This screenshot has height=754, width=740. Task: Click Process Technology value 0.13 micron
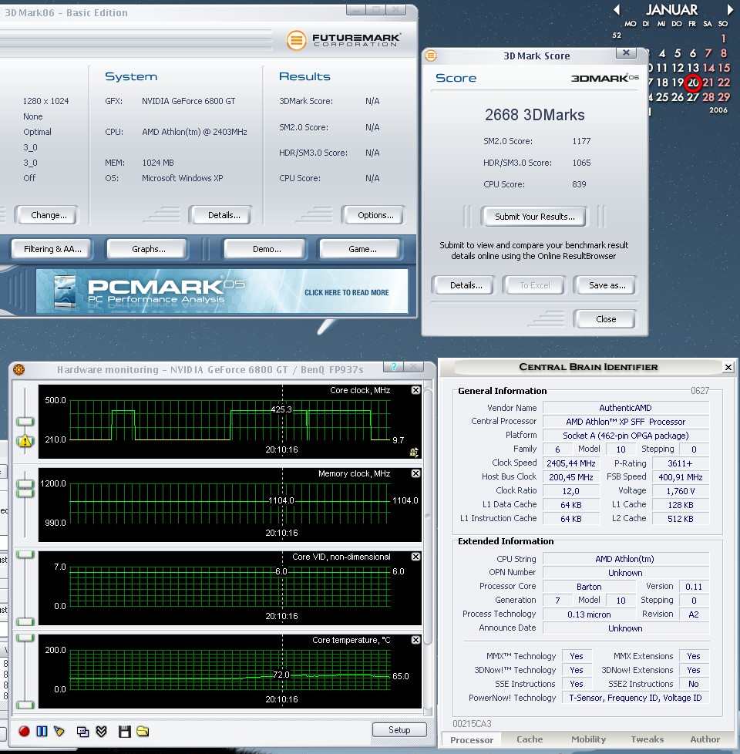589,614
